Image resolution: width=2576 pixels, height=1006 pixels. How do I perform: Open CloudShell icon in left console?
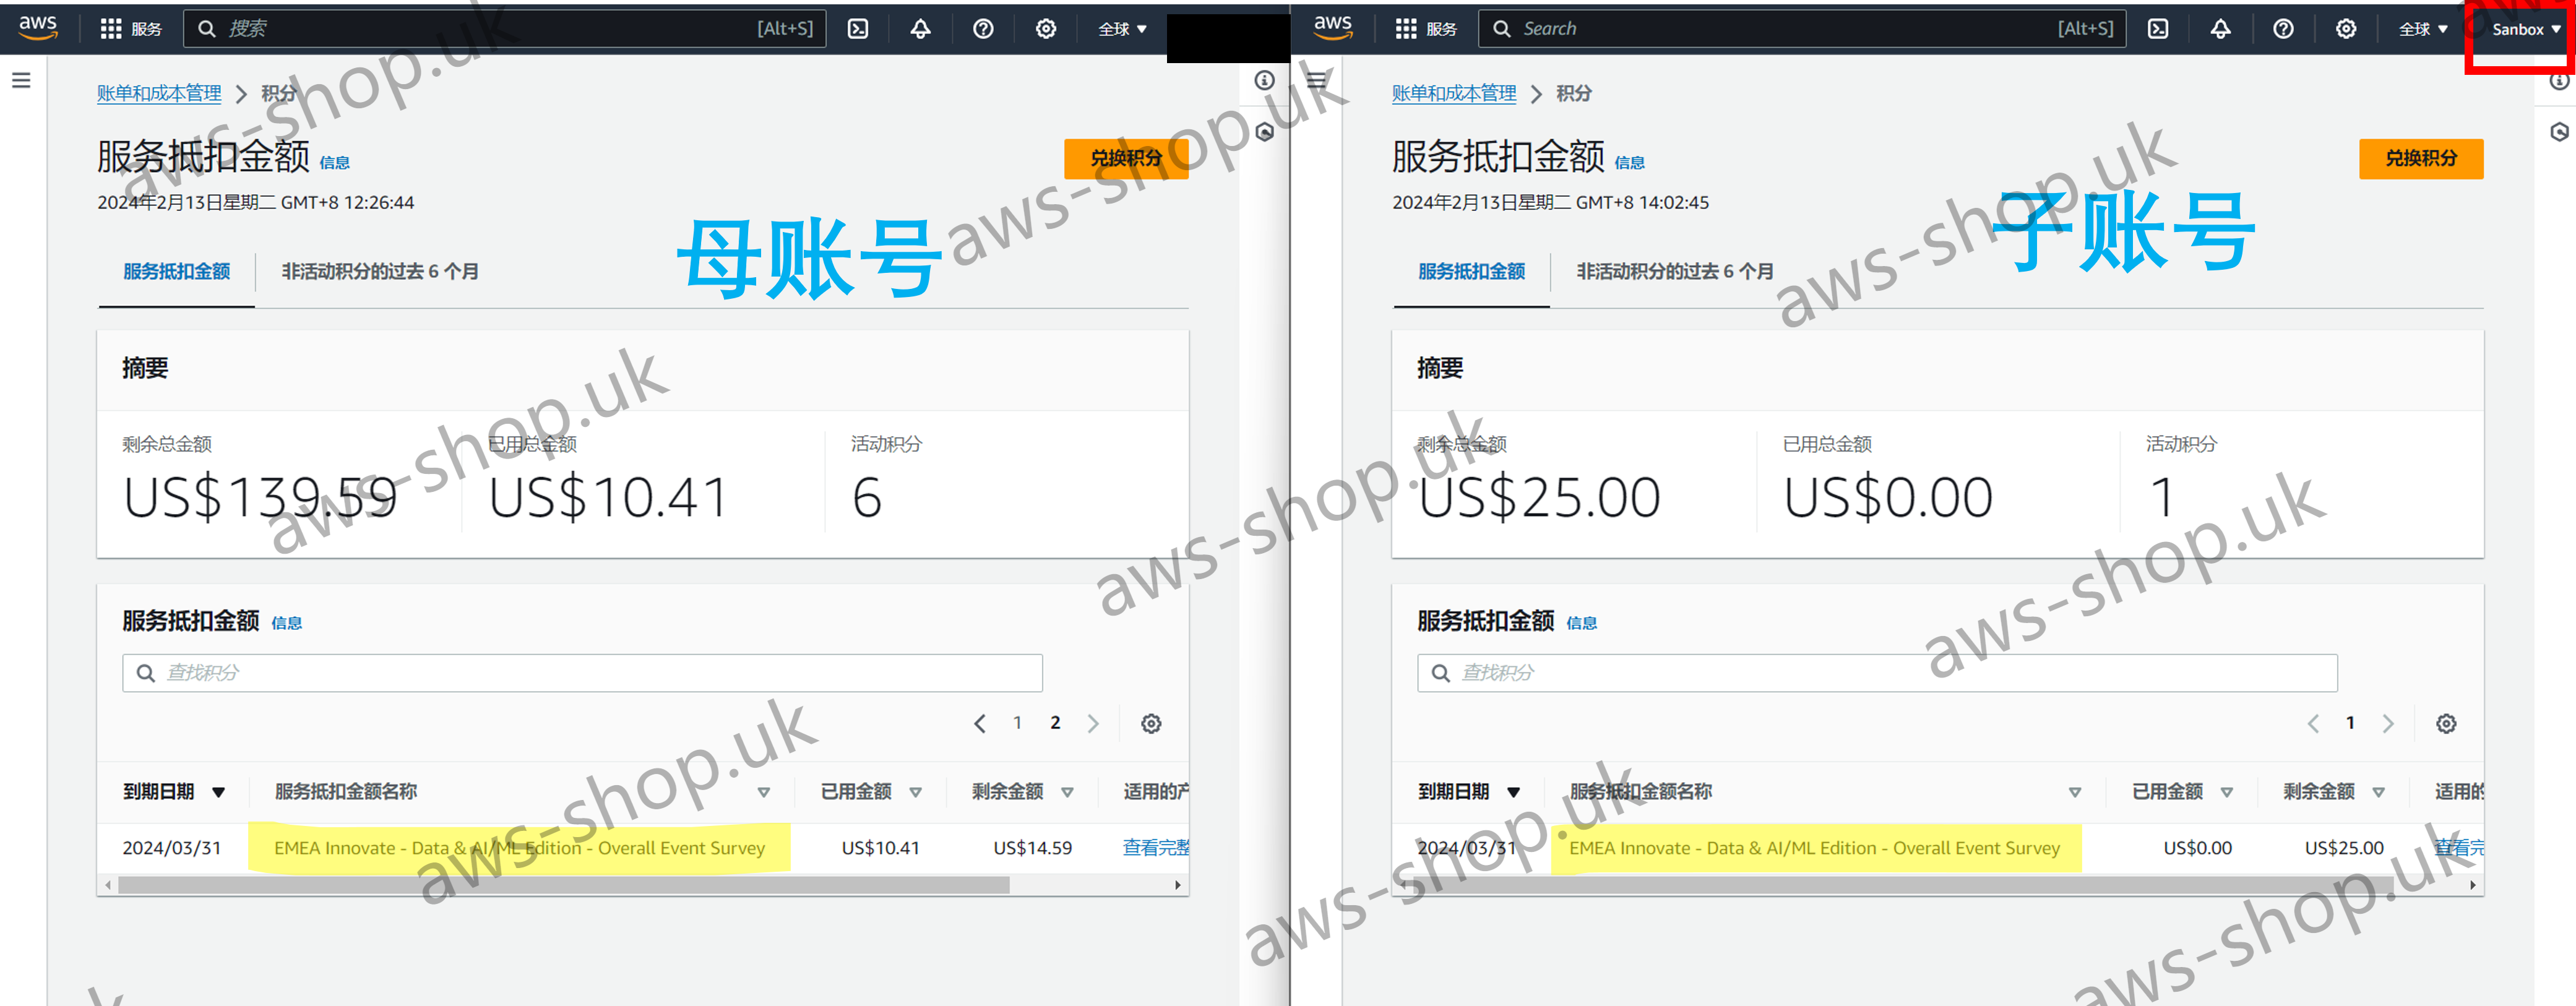858,29
